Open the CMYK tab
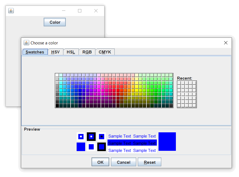This screenshot has height=177, width=239. point(105,52)
